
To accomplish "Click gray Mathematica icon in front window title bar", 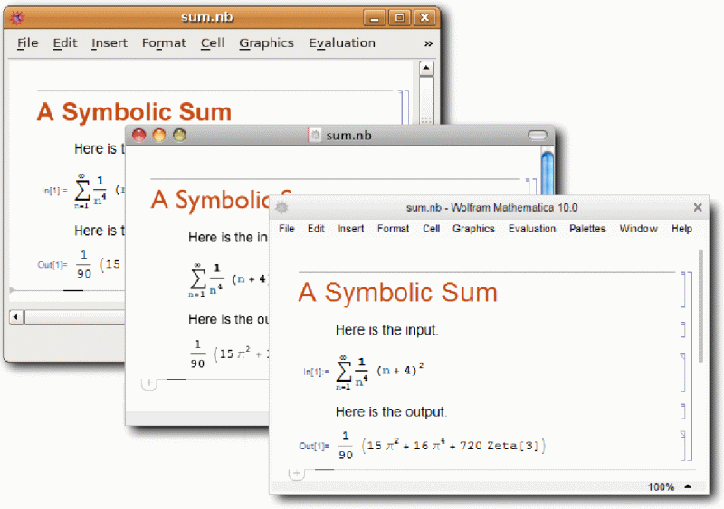I will (281, 208).
